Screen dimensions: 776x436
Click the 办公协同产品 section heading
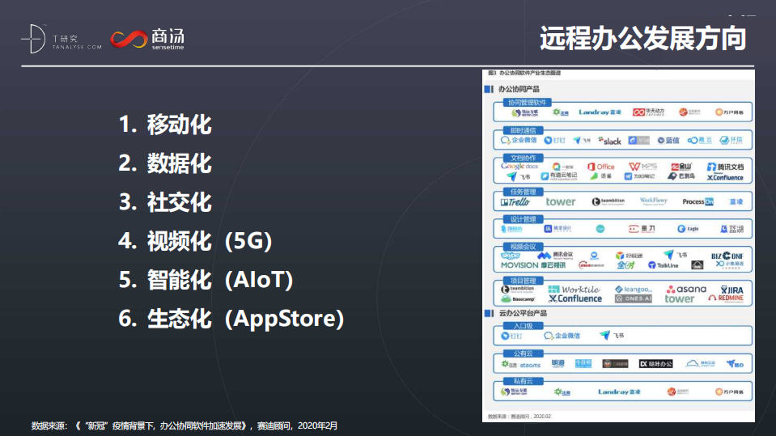point(519,89)
